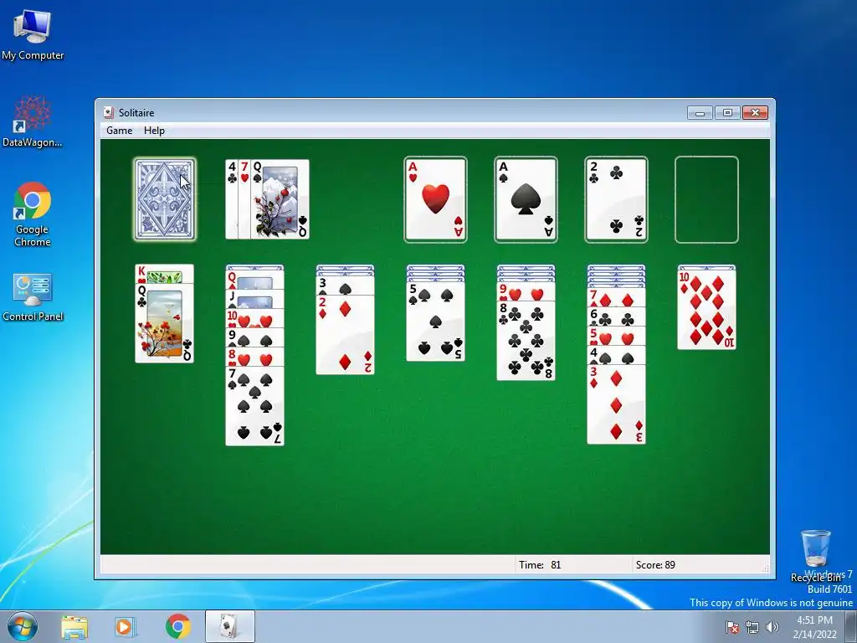This screenshot has height=643, width=857.
Task: Click the Time: 81 status entry
Action: (x=540, y=565)
